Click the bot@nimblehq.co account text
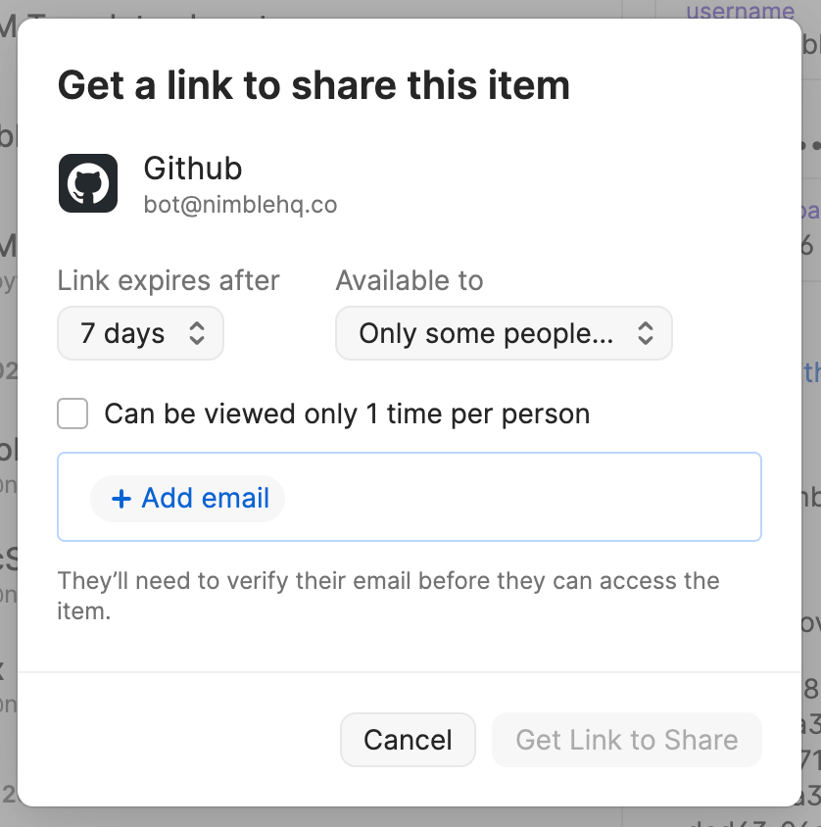 (240, 205)
